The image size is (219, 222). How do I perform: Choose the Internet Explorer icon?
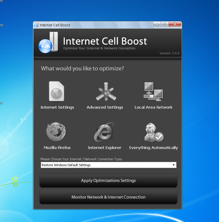click(x=104, y=132)
